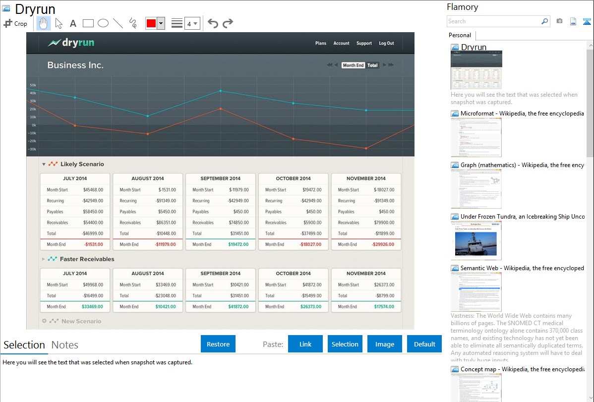Choose the freehand scribble tool
The width and height of the screenshot is (594, 402).
click(x=133, y=23)
